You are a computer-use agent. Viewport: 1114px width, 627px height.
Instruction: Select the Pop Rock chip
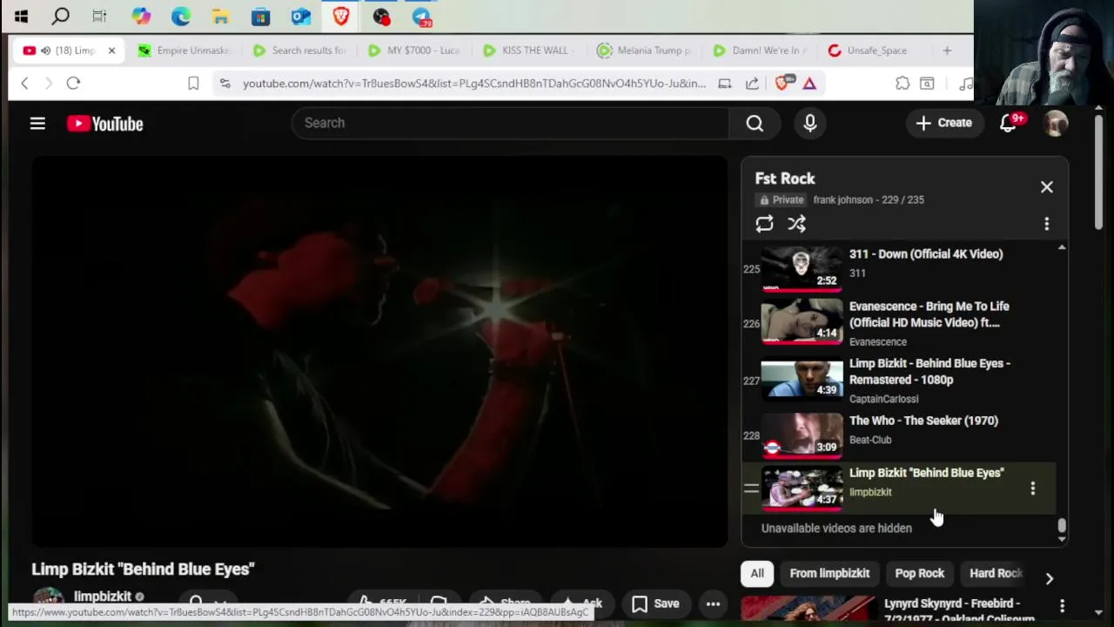[919, 574]
